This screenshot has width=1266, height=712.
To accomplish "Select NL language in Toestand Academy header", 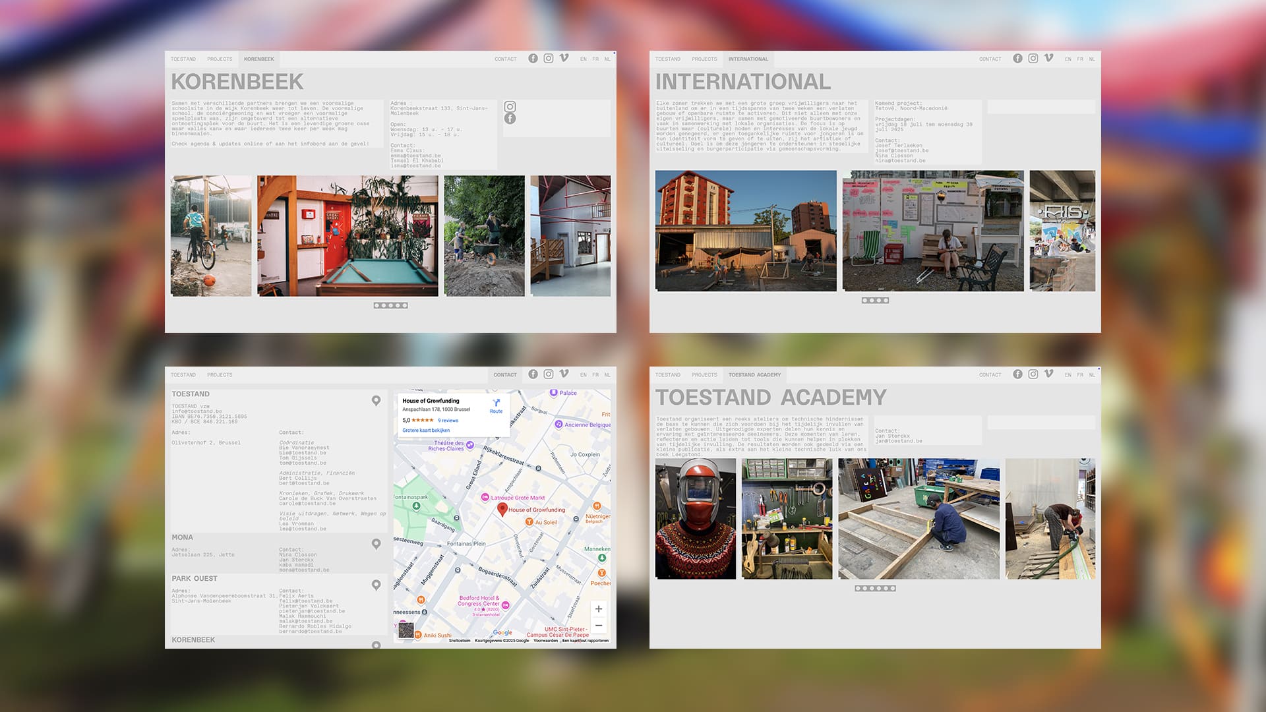I will click(x=1092, y=375).
